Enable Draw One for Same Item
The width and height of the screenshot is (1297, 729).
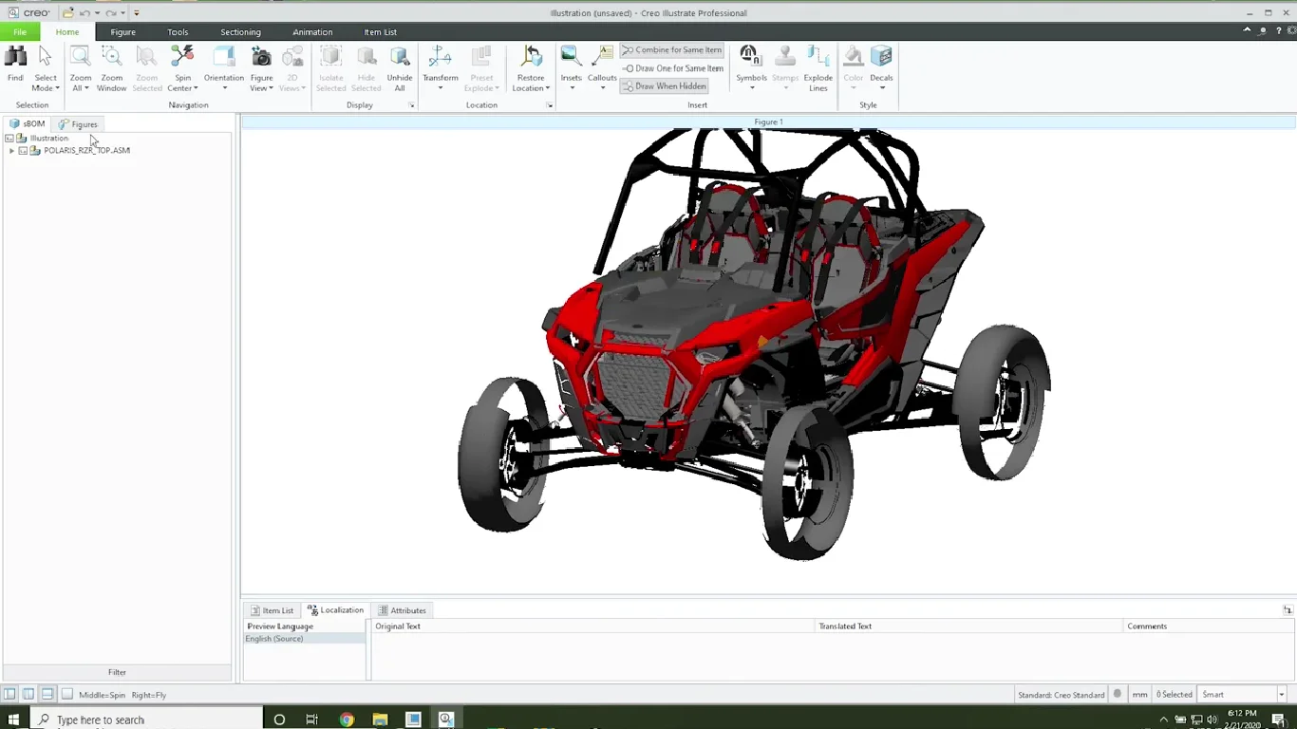pos(673,68)
